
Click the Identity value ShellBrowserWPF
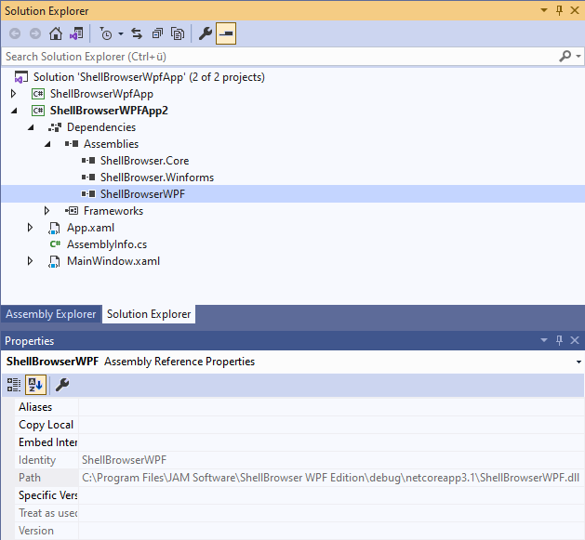coord(125,460)
